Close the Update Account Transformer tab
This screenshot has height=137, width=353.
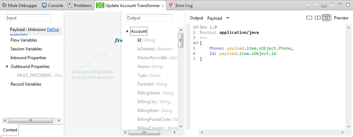click(163, 6)
